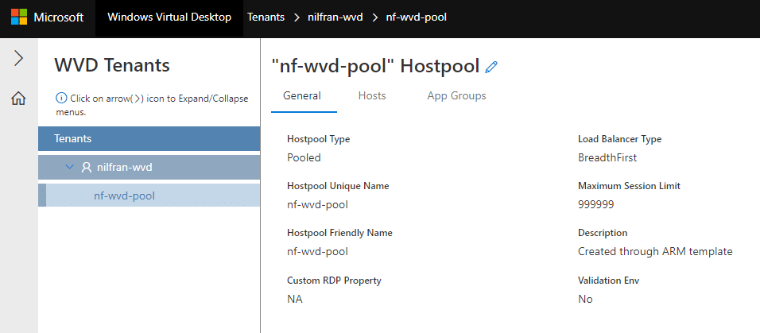The height and width of the screenshot is (333, 760).
Task: Switch to the Hosts tab
Action: click(x=372, y=96)
